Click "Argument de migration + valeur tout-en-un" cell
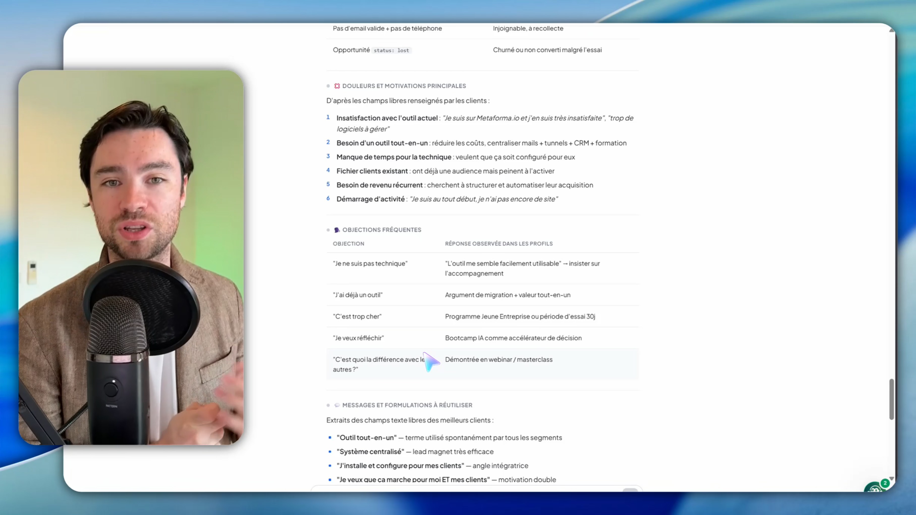Image resolution: width=916 pixels, height=515 pixels. click(508, 295)
